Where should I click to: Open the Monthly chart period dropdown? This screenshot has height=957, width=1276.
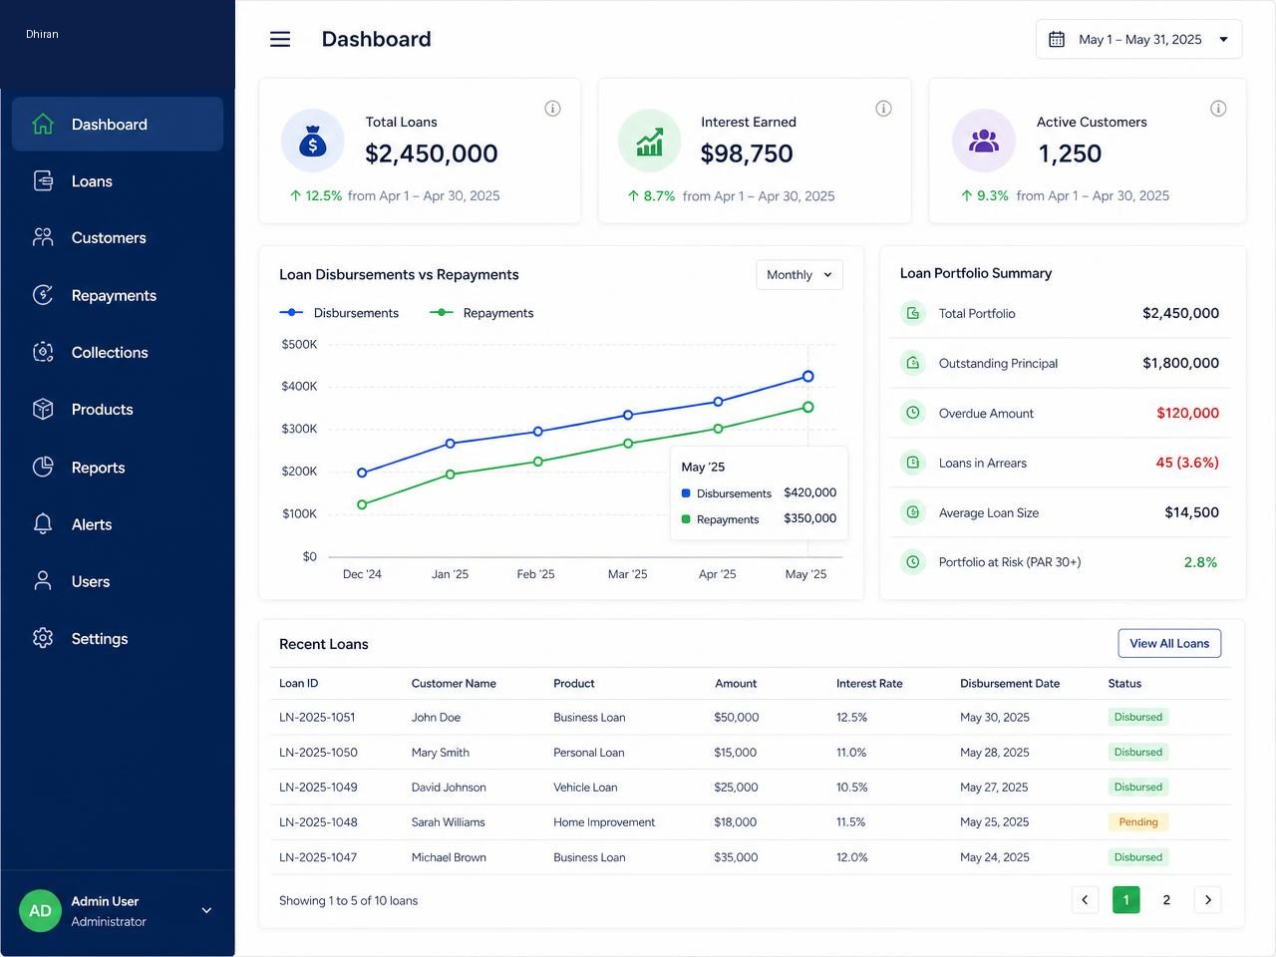pos(799,275)
